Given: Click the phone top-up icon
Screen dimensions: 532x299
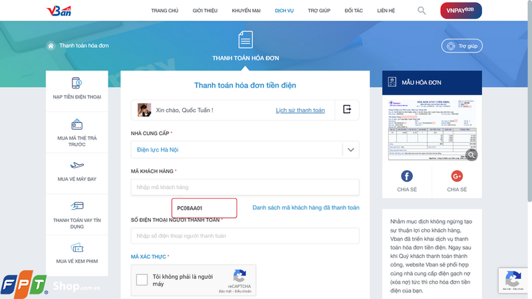Looking at the screenshot, I should tap(76, 83).
